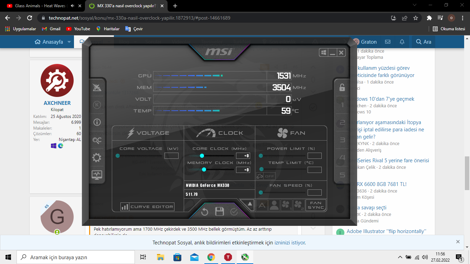Open the AXCHNEER user profile link
This screenshot has height=264, width=470.
[57, 103]
